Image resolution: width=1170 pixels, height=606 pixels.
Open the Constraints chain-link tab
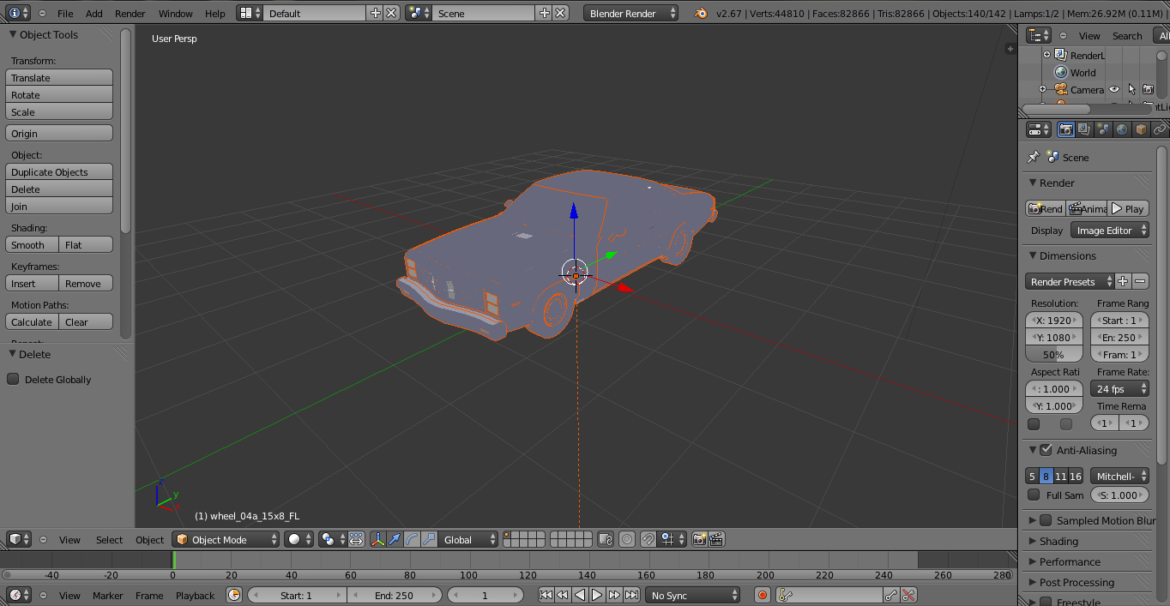[x=1160, y=129]
